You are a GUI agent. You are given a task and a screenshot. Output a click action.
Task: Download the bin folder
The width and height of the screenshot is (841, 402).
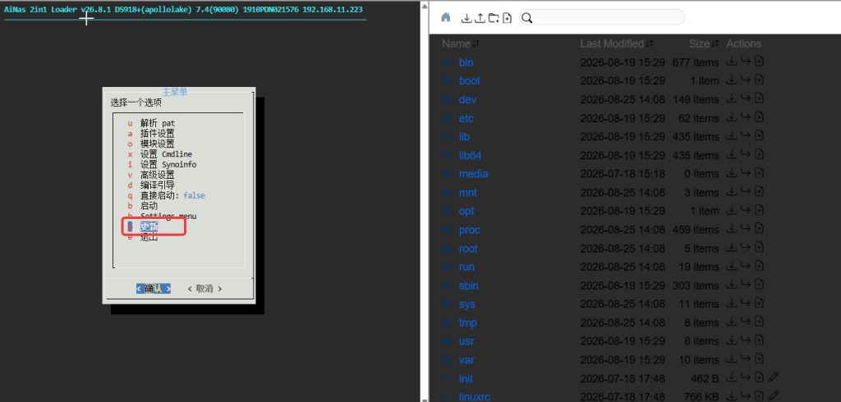[x=731, y=62]
